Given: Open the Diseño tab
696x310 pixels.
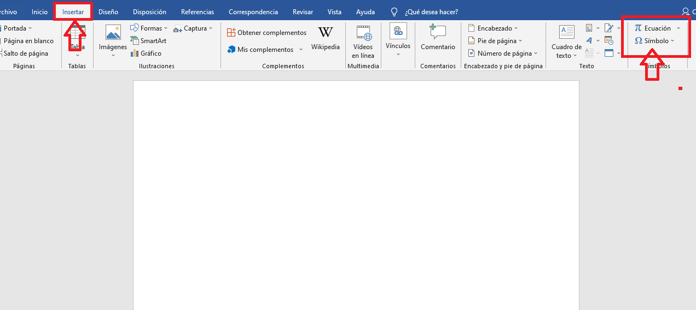Looking at the screenshot, I should (x=108, y=11).
